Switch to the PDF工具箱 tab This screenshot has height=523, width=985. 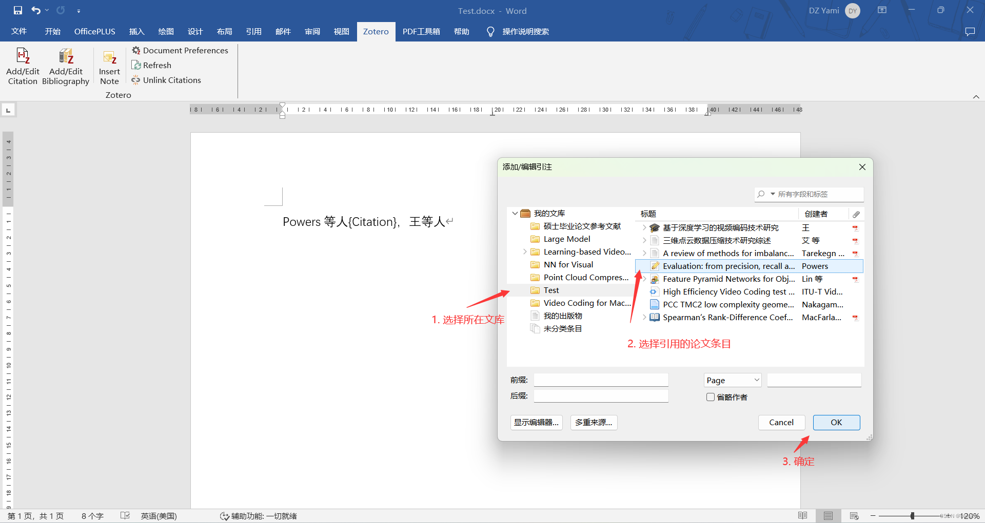point(421,32)
